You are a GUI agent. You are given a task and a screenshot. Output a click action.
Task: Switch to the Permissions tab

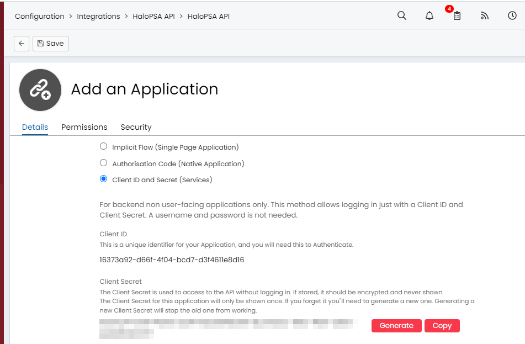[x=84, y=127]
